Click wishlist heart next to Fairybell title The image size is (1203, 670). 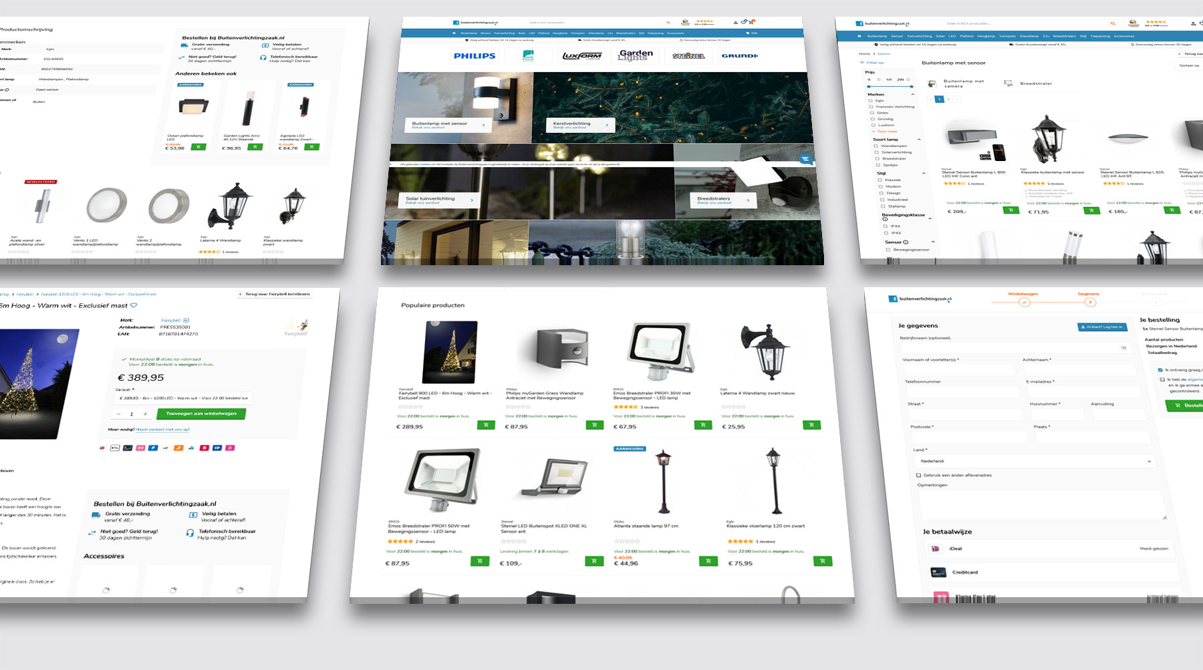tap(134, 305)
